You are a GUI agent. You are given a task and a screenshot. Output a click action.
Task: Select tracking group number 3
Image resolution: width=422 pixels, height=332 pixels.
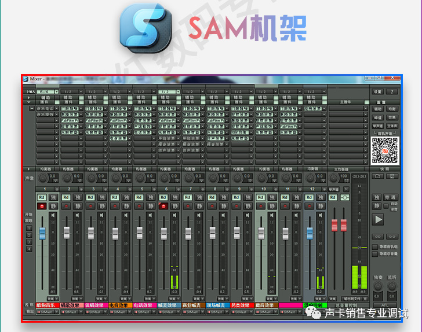coord(29,242)
